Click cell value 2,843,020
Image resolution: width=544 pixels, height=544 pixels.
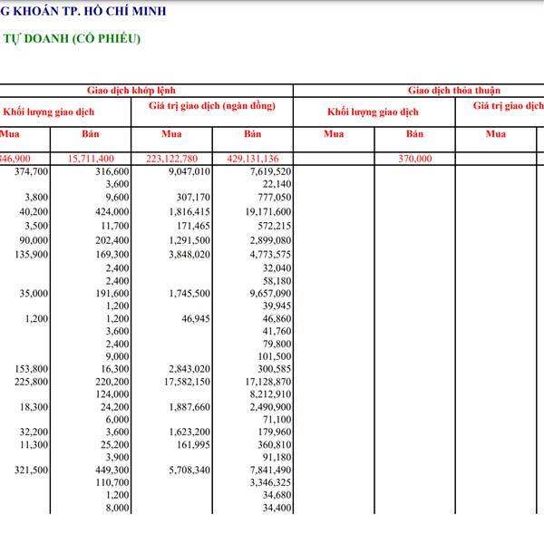click(189, 369)
